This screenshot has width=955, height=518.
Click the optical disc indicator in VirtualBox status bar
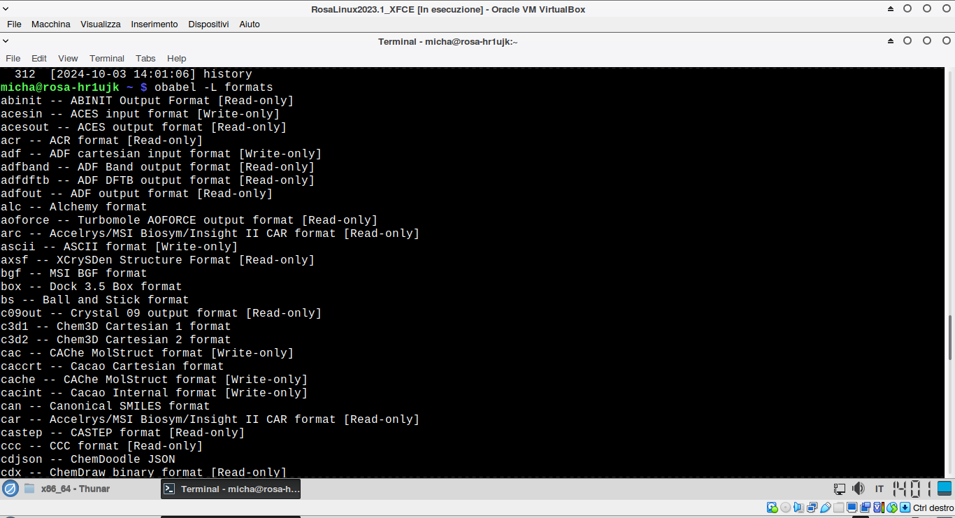(786, 508)
